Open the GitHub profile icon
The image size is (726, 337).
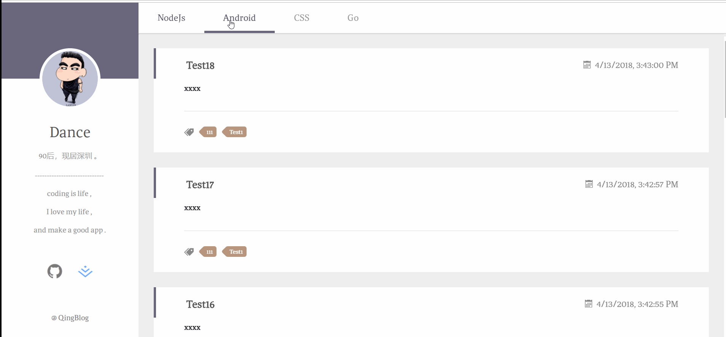point(55,271)
